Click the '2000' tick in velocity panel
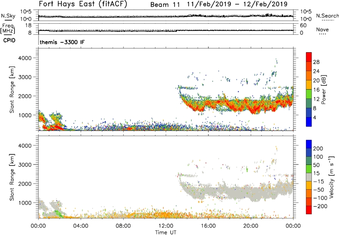The width and height of the screenshot is (339, 235). [25, 184]
